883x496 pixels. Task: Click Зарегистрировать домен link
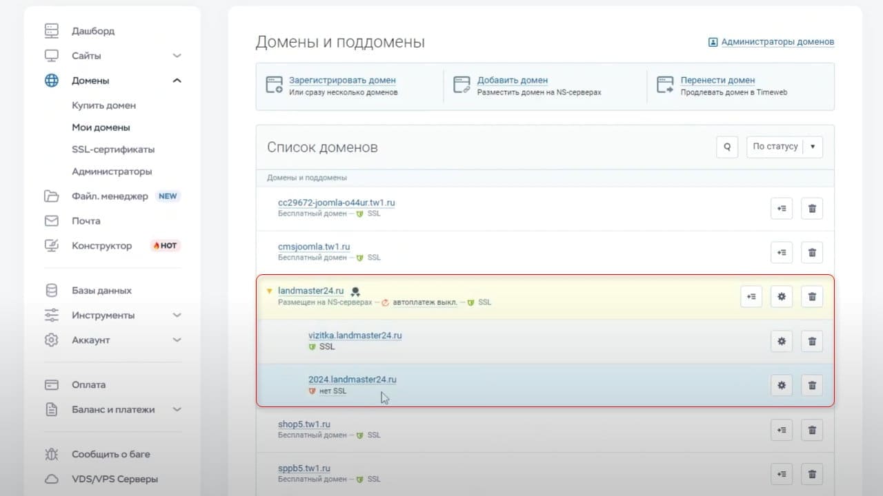(x=342, y=81)
